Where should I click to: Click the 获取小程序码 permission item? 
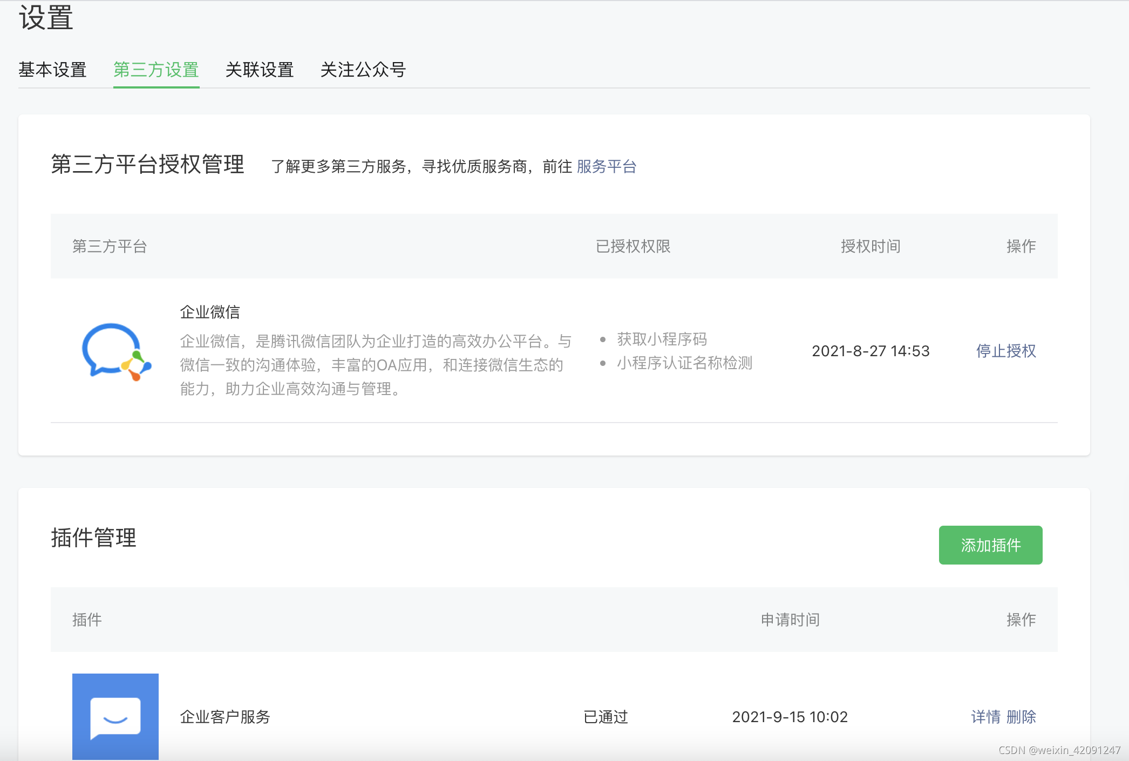pos(662,339)
